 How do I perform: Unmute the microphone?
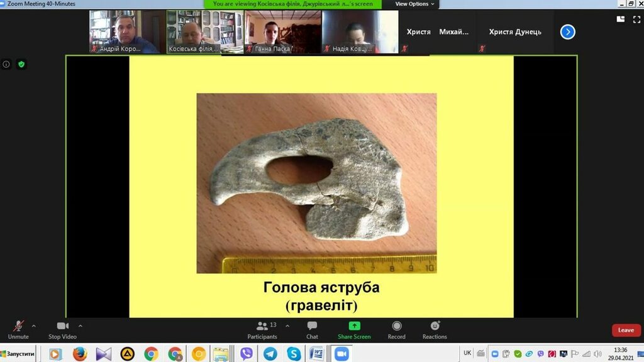click(18, 329)
